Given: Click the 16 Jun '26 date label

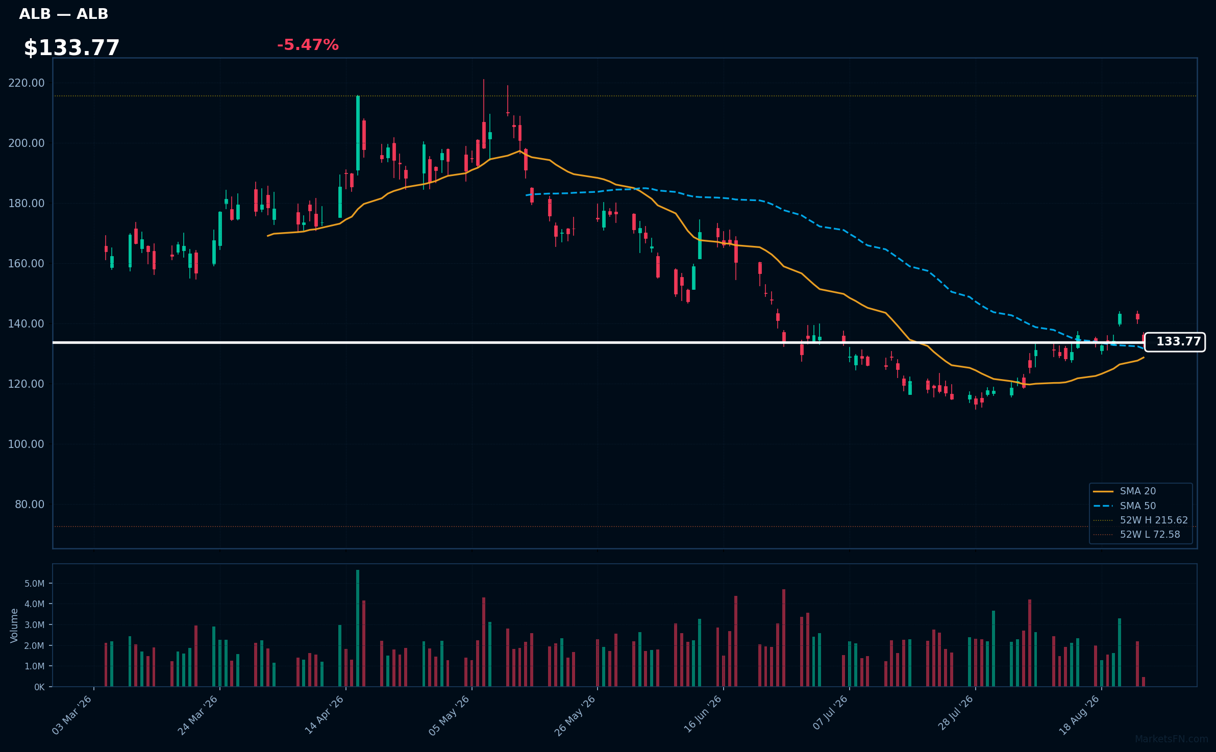Looking at the screenshot, I should (x=702, y=715).
